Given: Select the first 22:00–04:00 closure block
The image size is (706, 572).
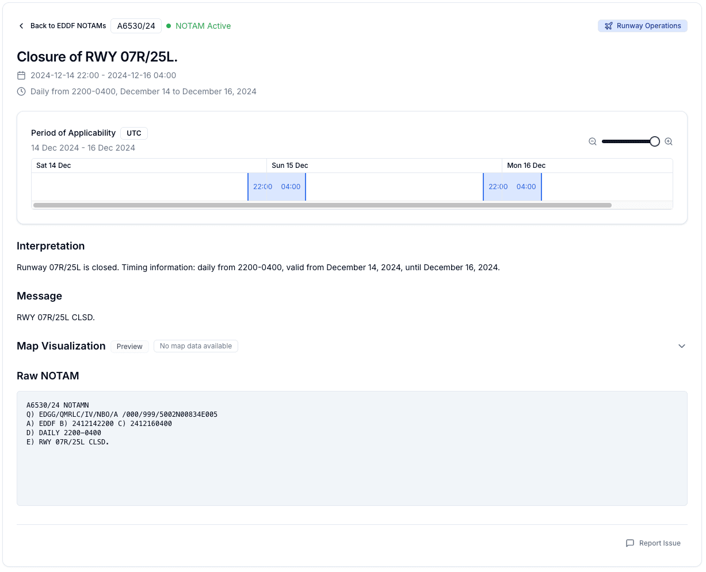Looking at the screenshot, I should click(277, 187).
